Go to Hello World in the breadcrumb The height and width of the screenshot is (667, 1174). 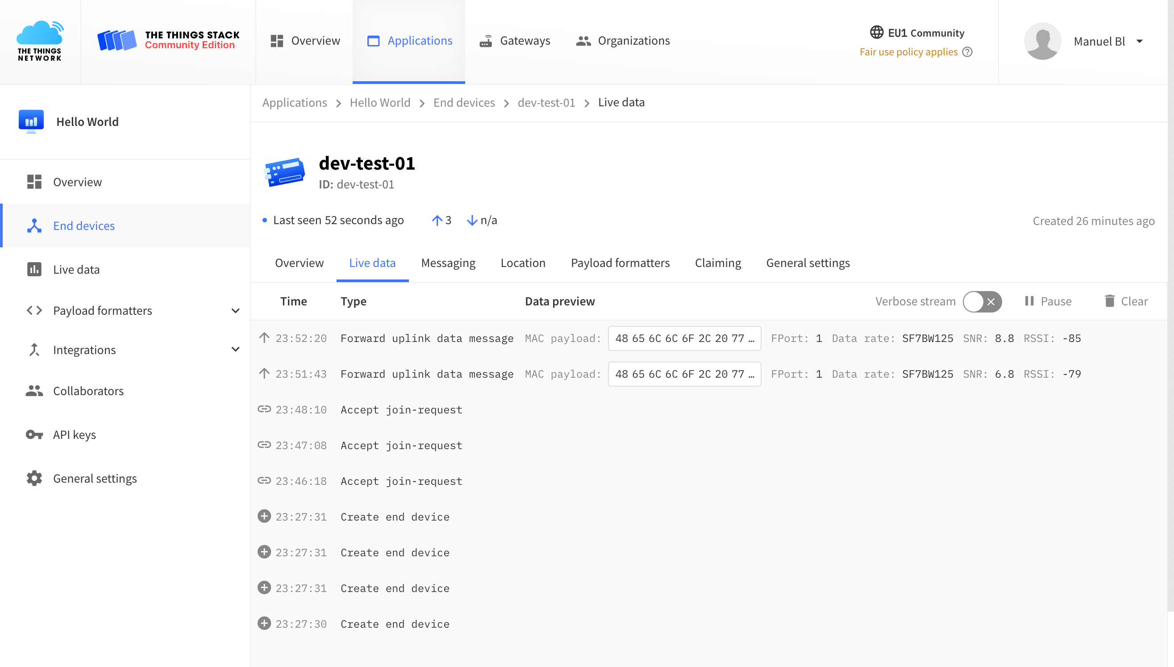(380, 102)
